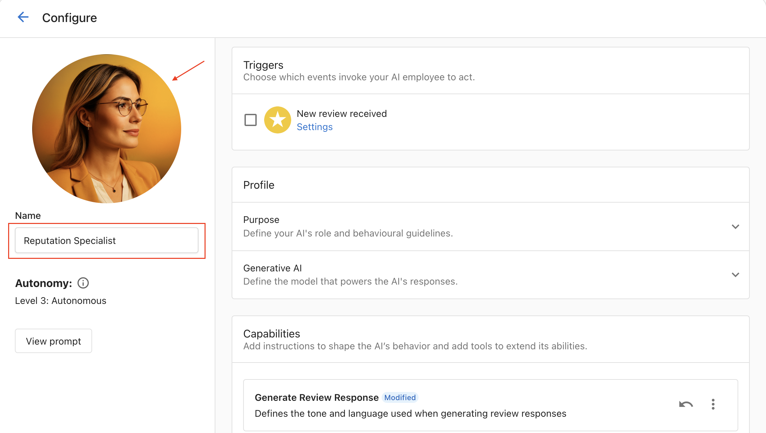Click the undo icon on Generate Review Response
Viewport: 766px width, 433px height.
click(685, 404)
